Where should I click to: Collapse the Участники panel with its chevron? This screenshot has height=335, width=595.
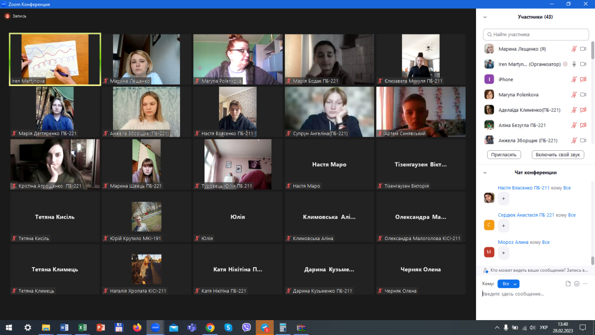tap(485, 17)
